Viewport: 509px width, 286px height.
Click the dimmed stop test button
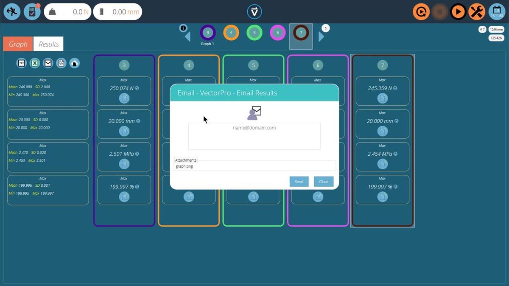(439, 12)
